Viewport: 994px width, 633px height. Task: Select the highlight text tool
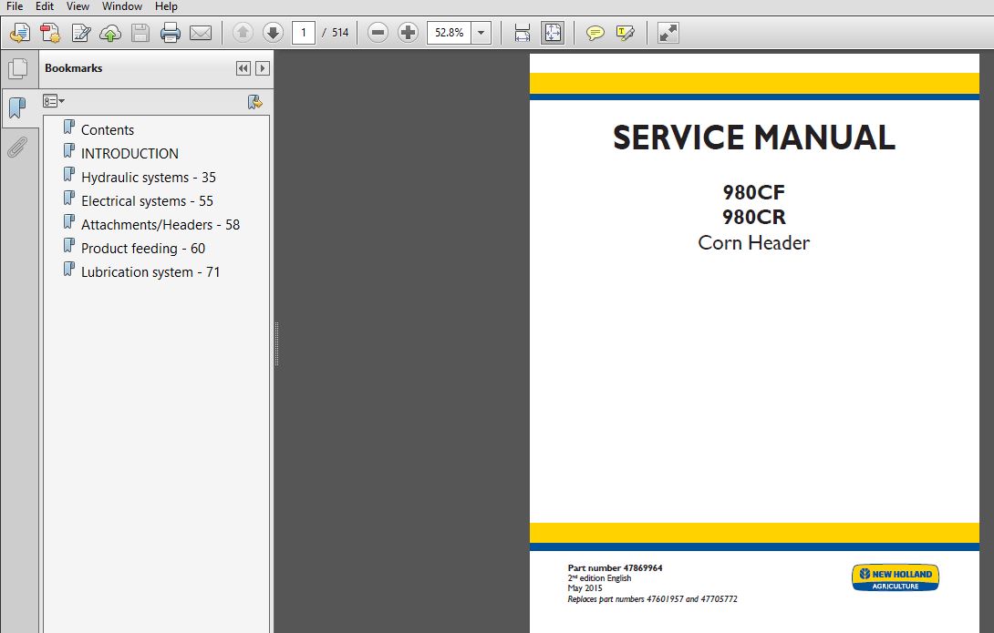click(625, 32)
